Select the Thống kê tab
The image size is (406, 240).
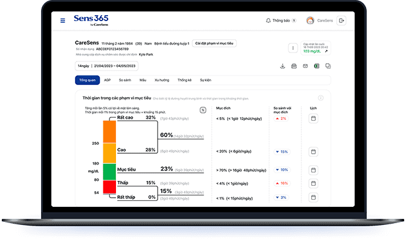point(185,80)
